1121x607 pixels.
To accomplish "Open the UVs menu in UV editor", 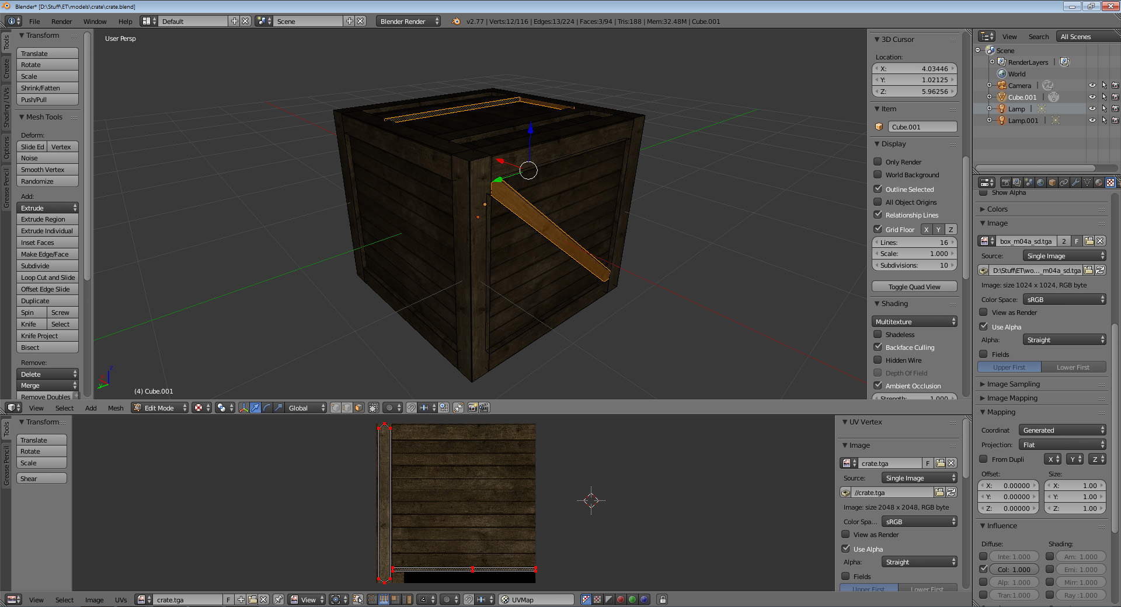I will click(121, 599).
